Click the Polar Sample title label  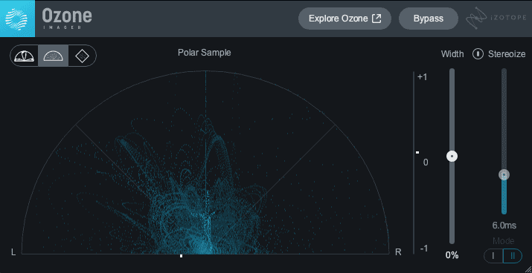point(205,53)
